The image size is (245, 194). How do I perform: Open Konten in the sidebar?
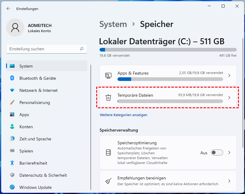point(26,127)
